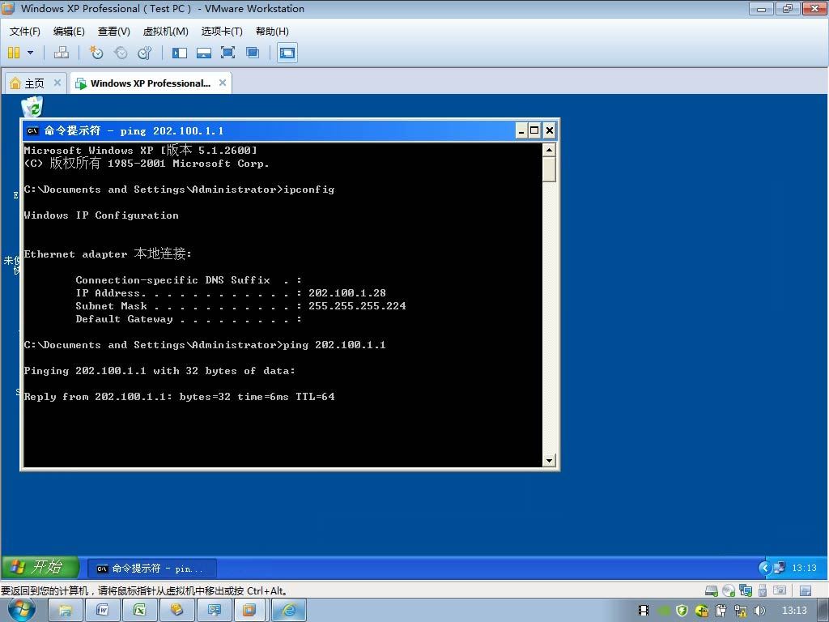This screenshot has height=622, width=829.
Task: Click the scroll up arrow in command prompt
Action: (x=550, y=150)
